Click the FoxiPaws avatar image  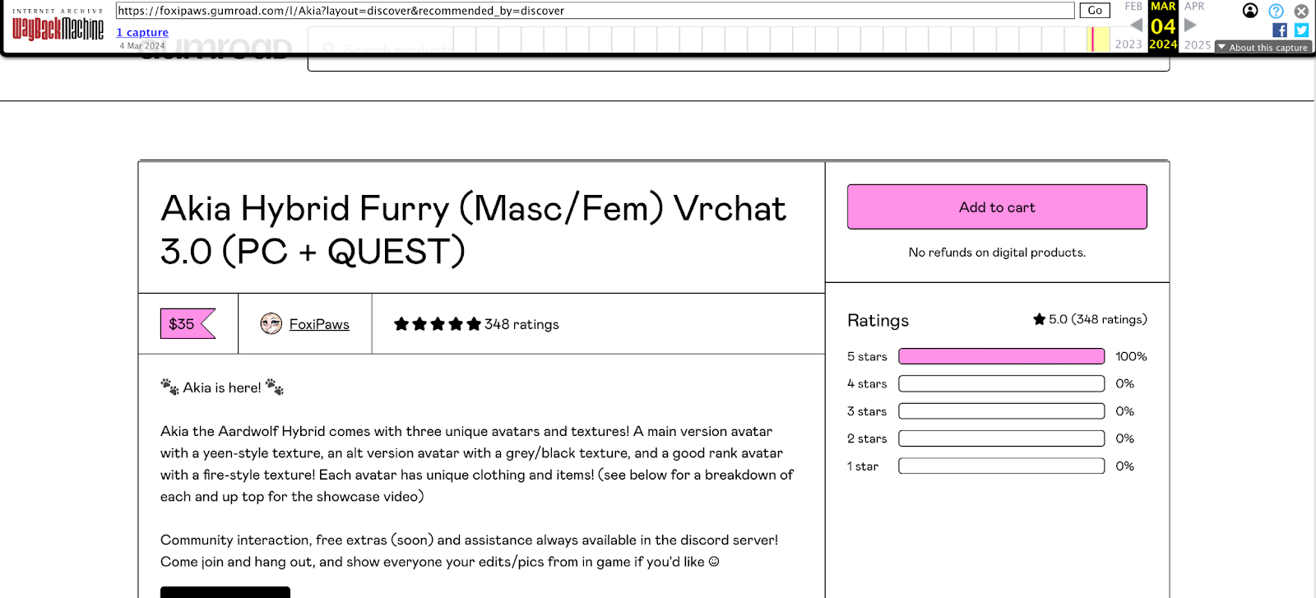pyautogui.click(x=271, y=324)
